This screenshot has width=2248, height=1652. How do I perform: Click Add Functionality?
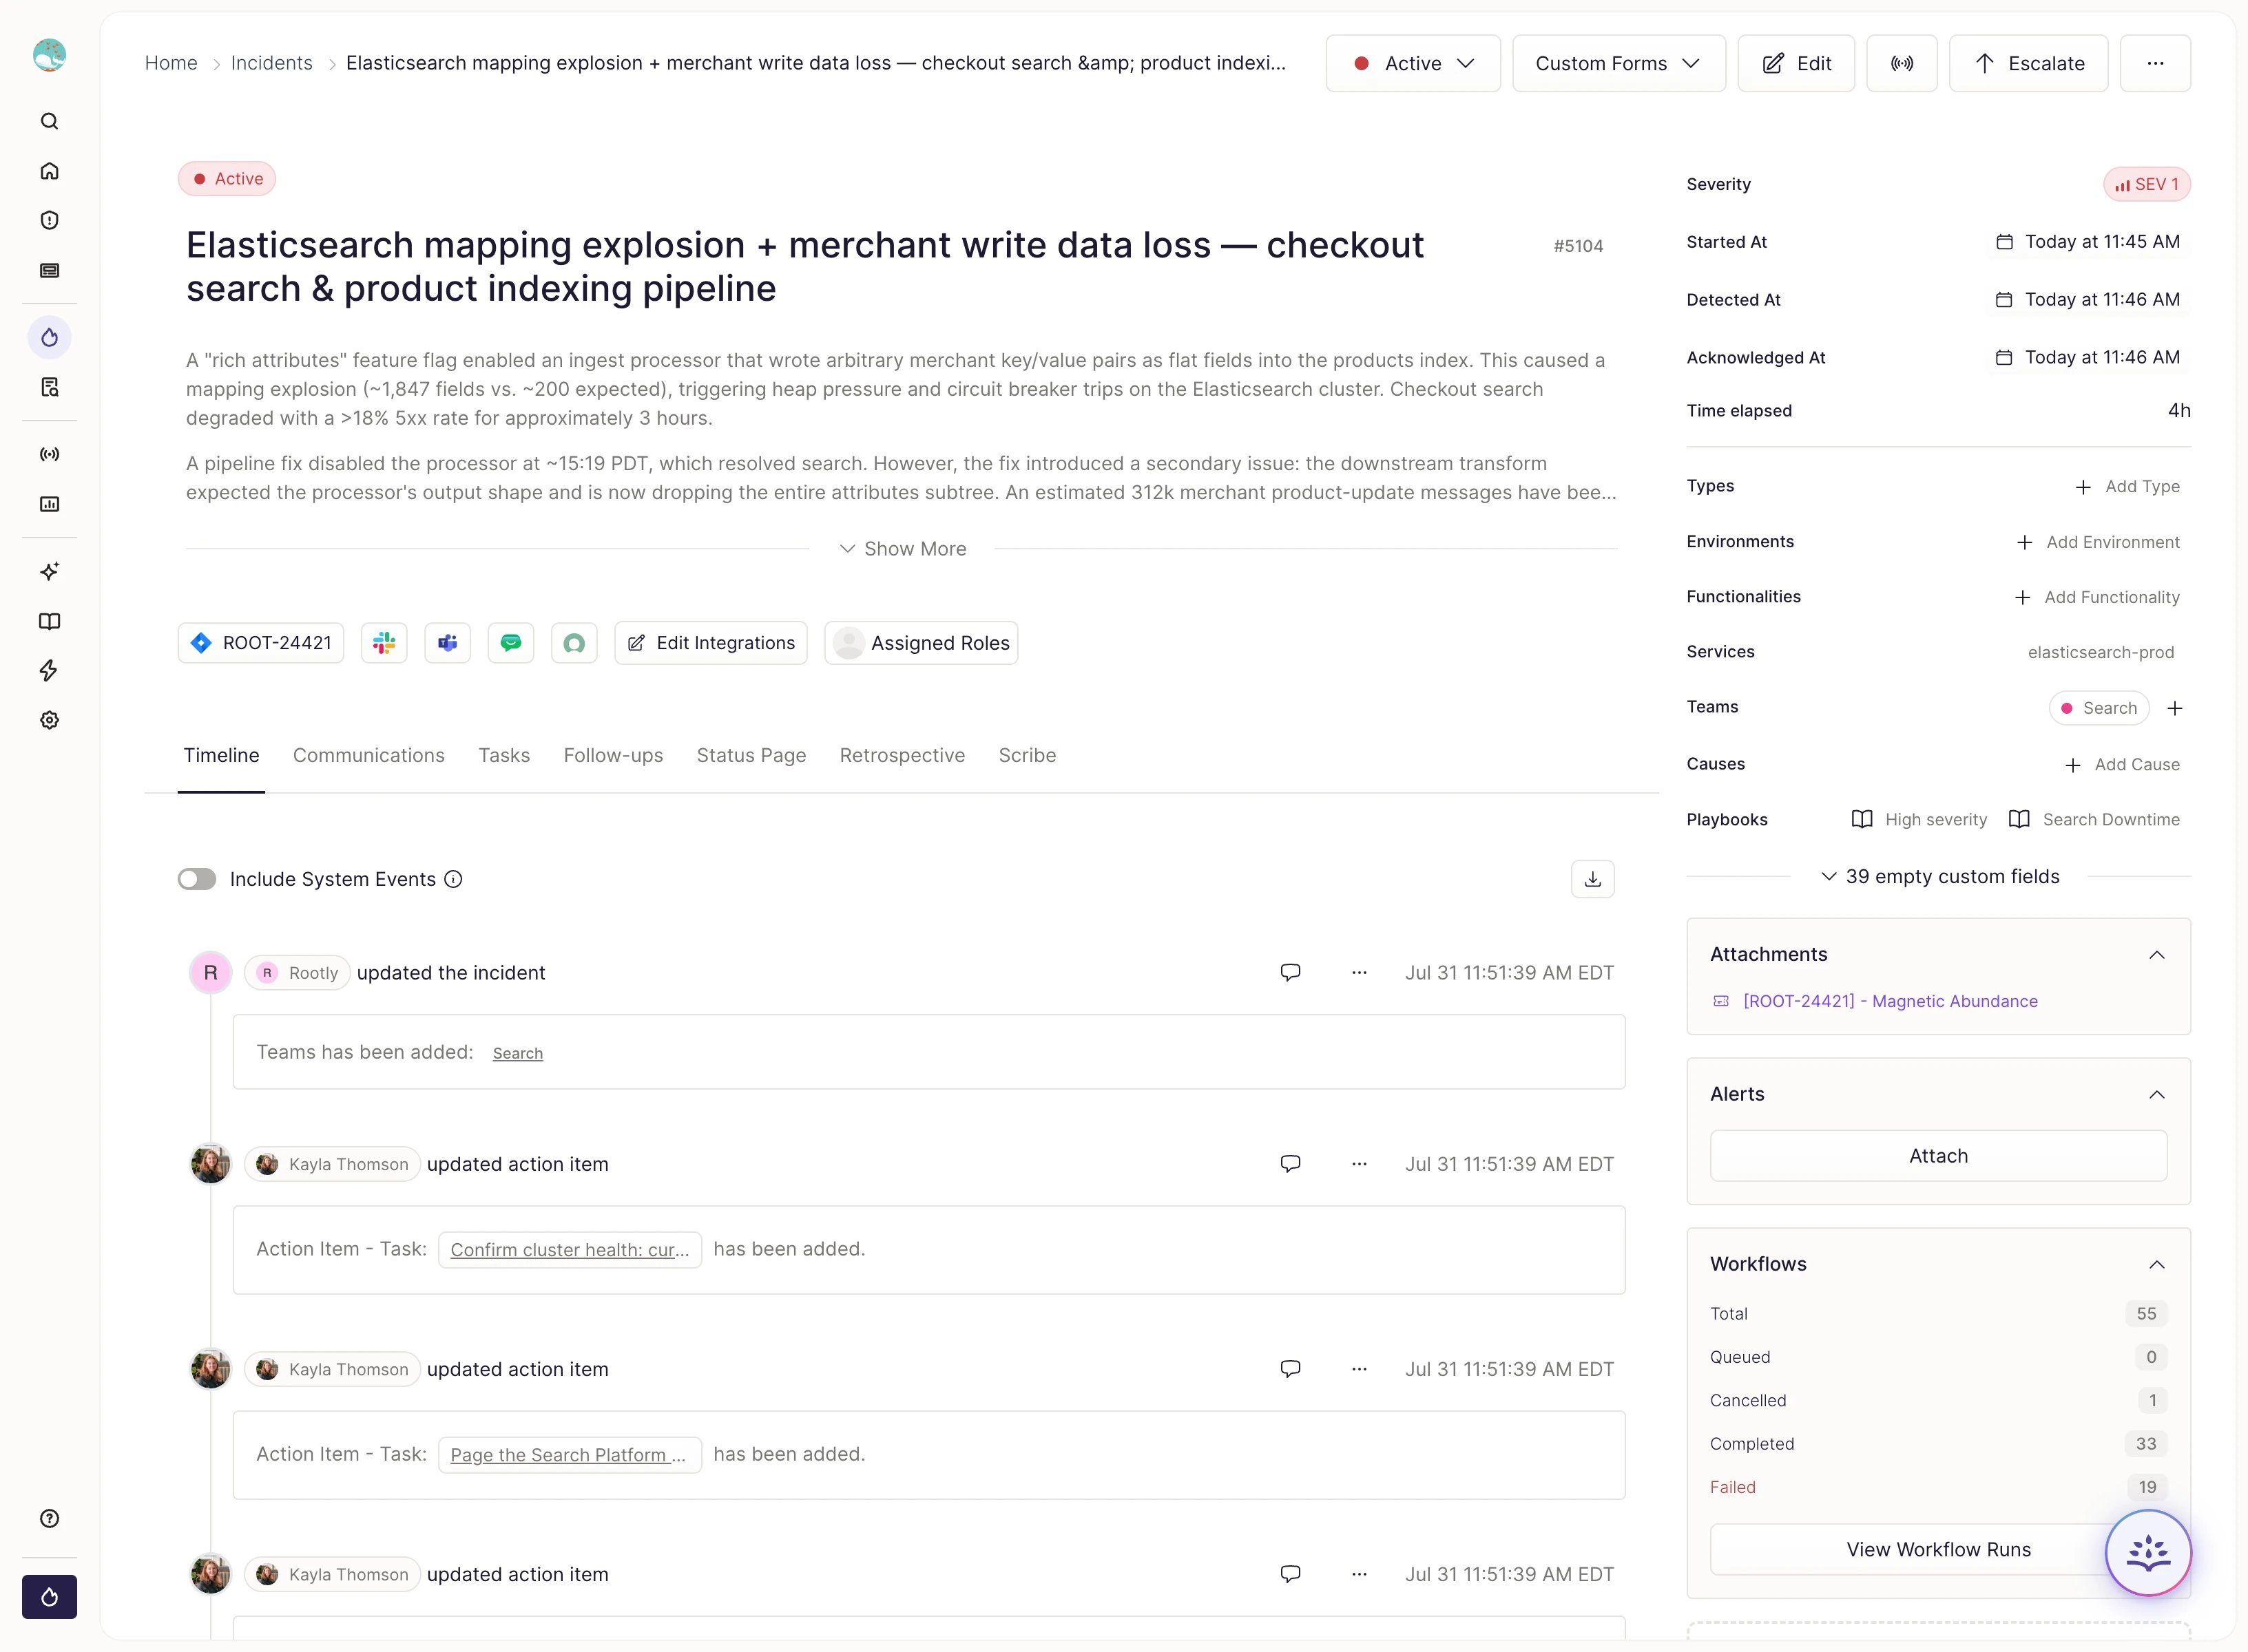pos(2097,597)
